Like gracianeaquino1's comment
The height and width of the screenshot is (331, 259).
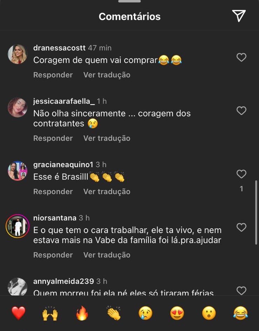coord(241,174)
